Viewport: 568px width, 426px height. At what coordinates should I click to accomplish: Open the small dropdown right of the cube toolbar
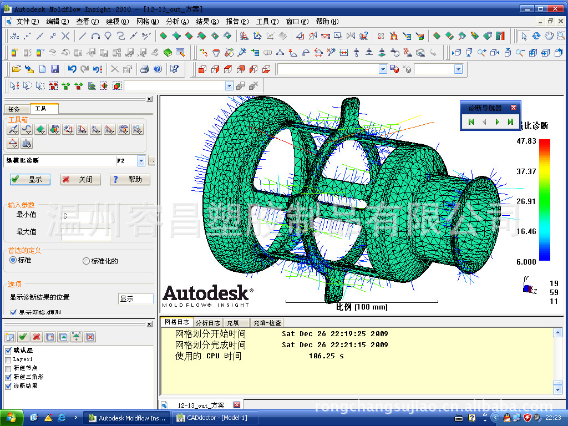(459, 69)
